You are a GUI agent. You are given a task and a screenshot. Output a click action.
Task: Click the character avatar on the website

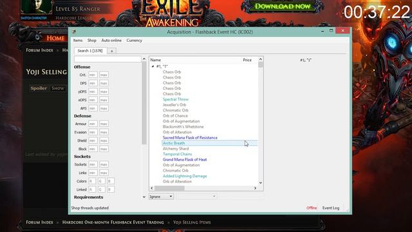(x=36, y=7)
